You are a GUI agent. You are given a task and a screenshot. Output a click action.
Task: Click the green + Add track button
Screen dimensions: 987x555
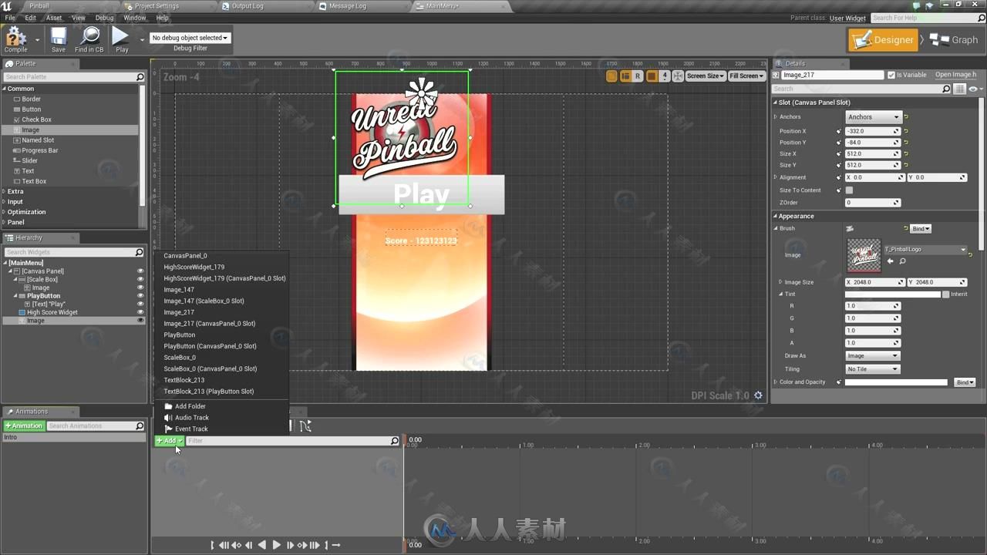pos(169,441)
